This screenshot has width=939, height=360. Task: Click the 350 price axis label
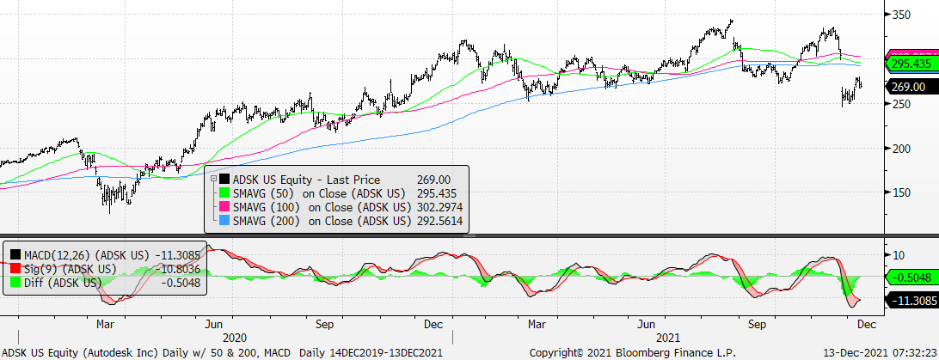click(900, 15)
